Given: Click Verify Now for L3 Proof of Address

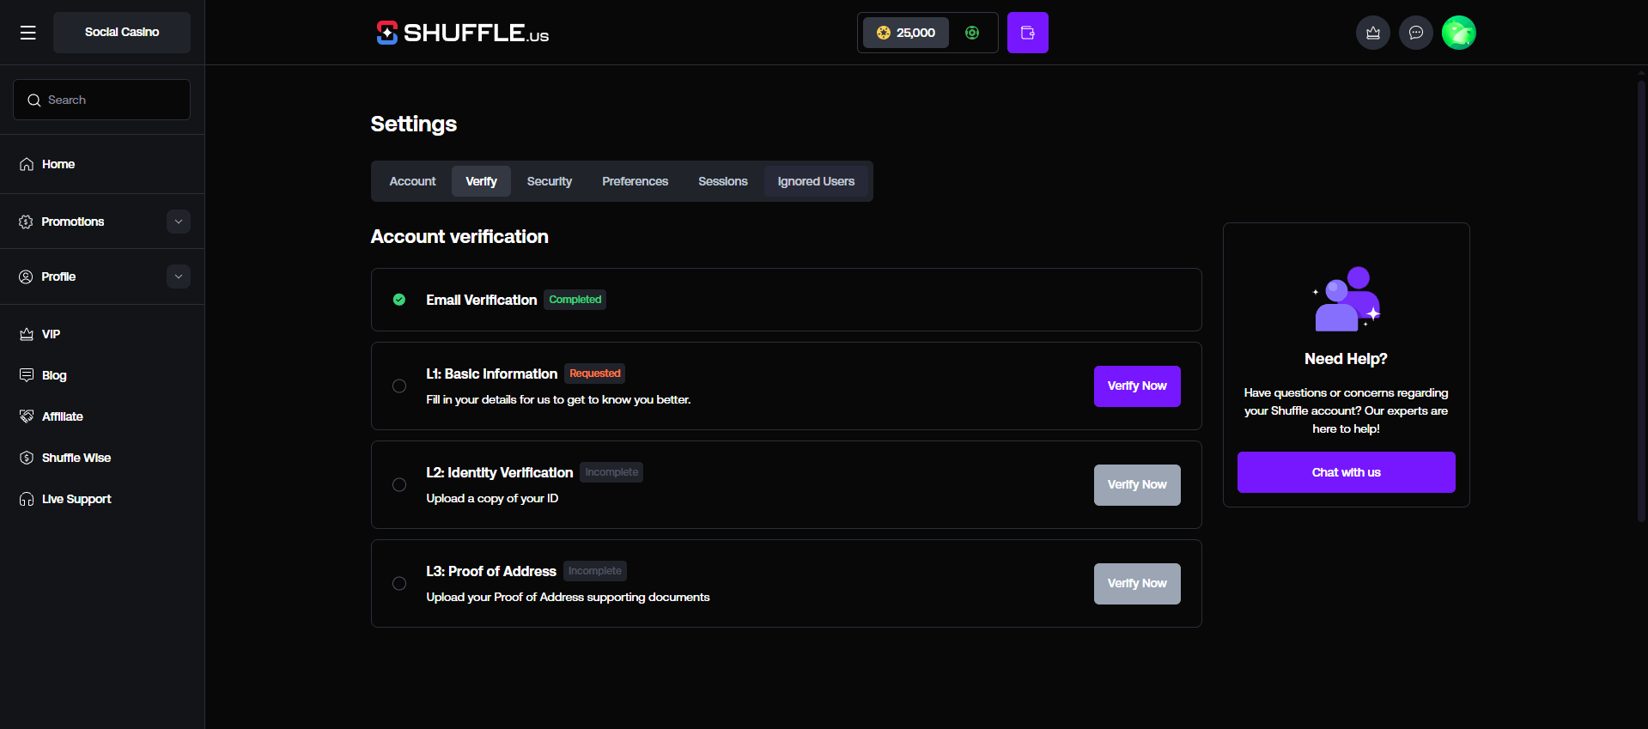Looking at the screenshot, I should [x=1137, y=584].
